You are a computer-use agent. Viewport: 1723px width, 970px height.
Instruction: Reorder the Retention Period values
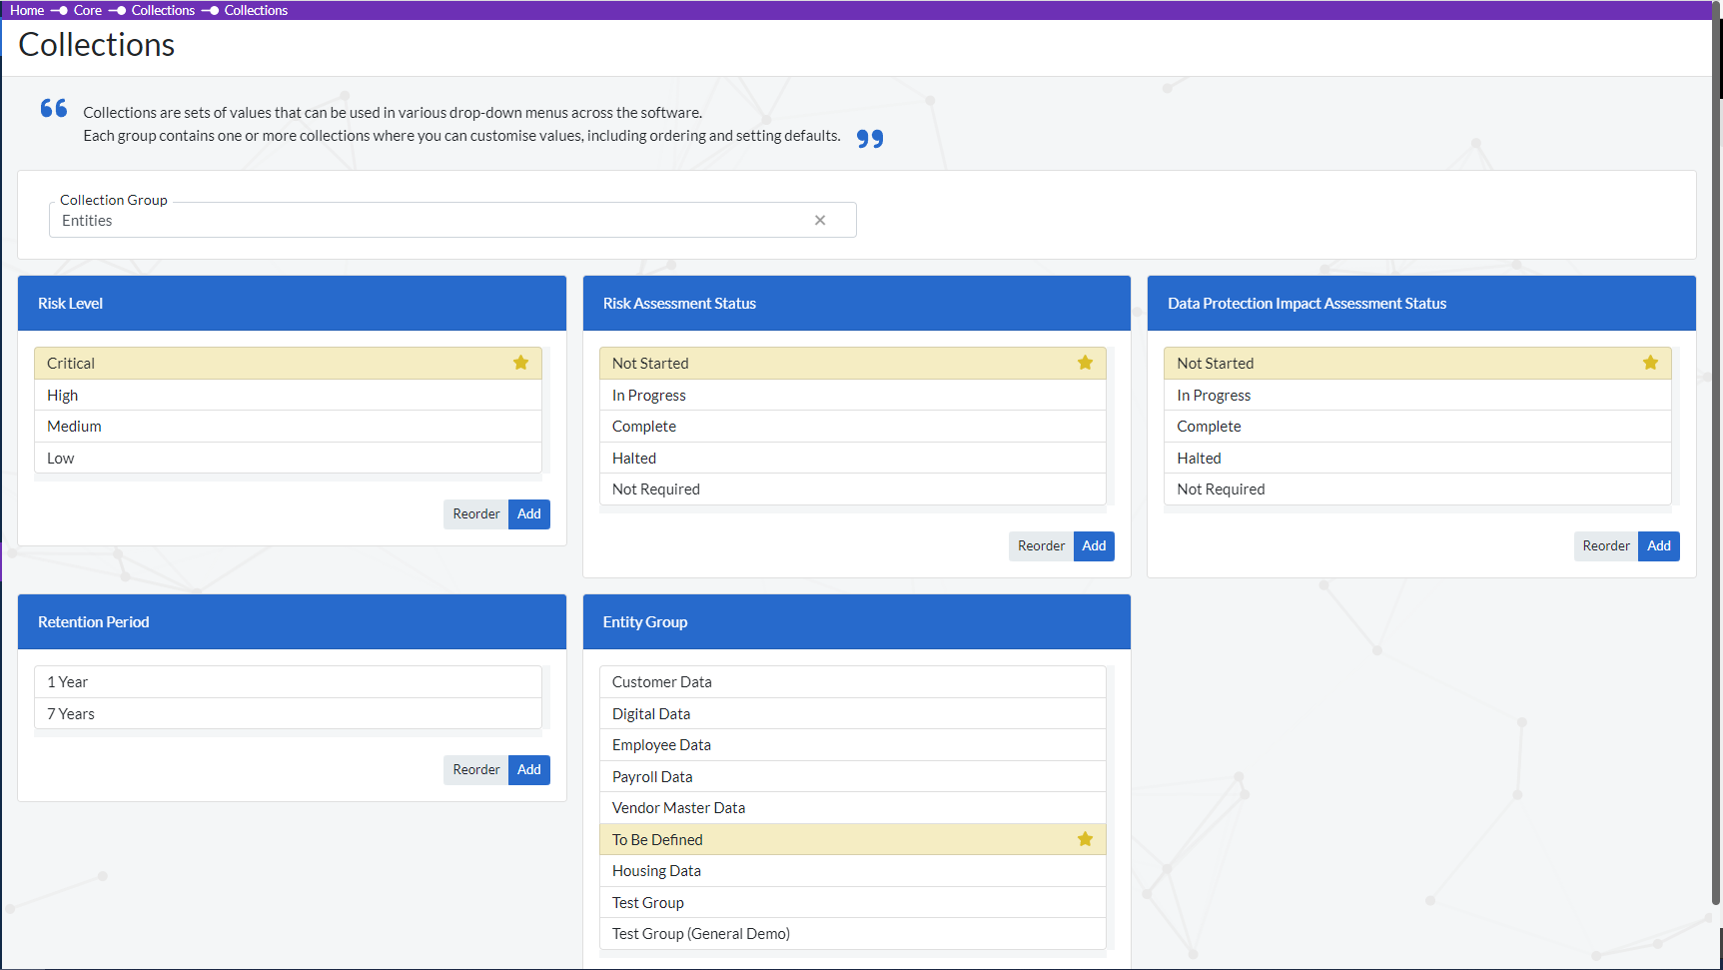click(x=475, y=770)
